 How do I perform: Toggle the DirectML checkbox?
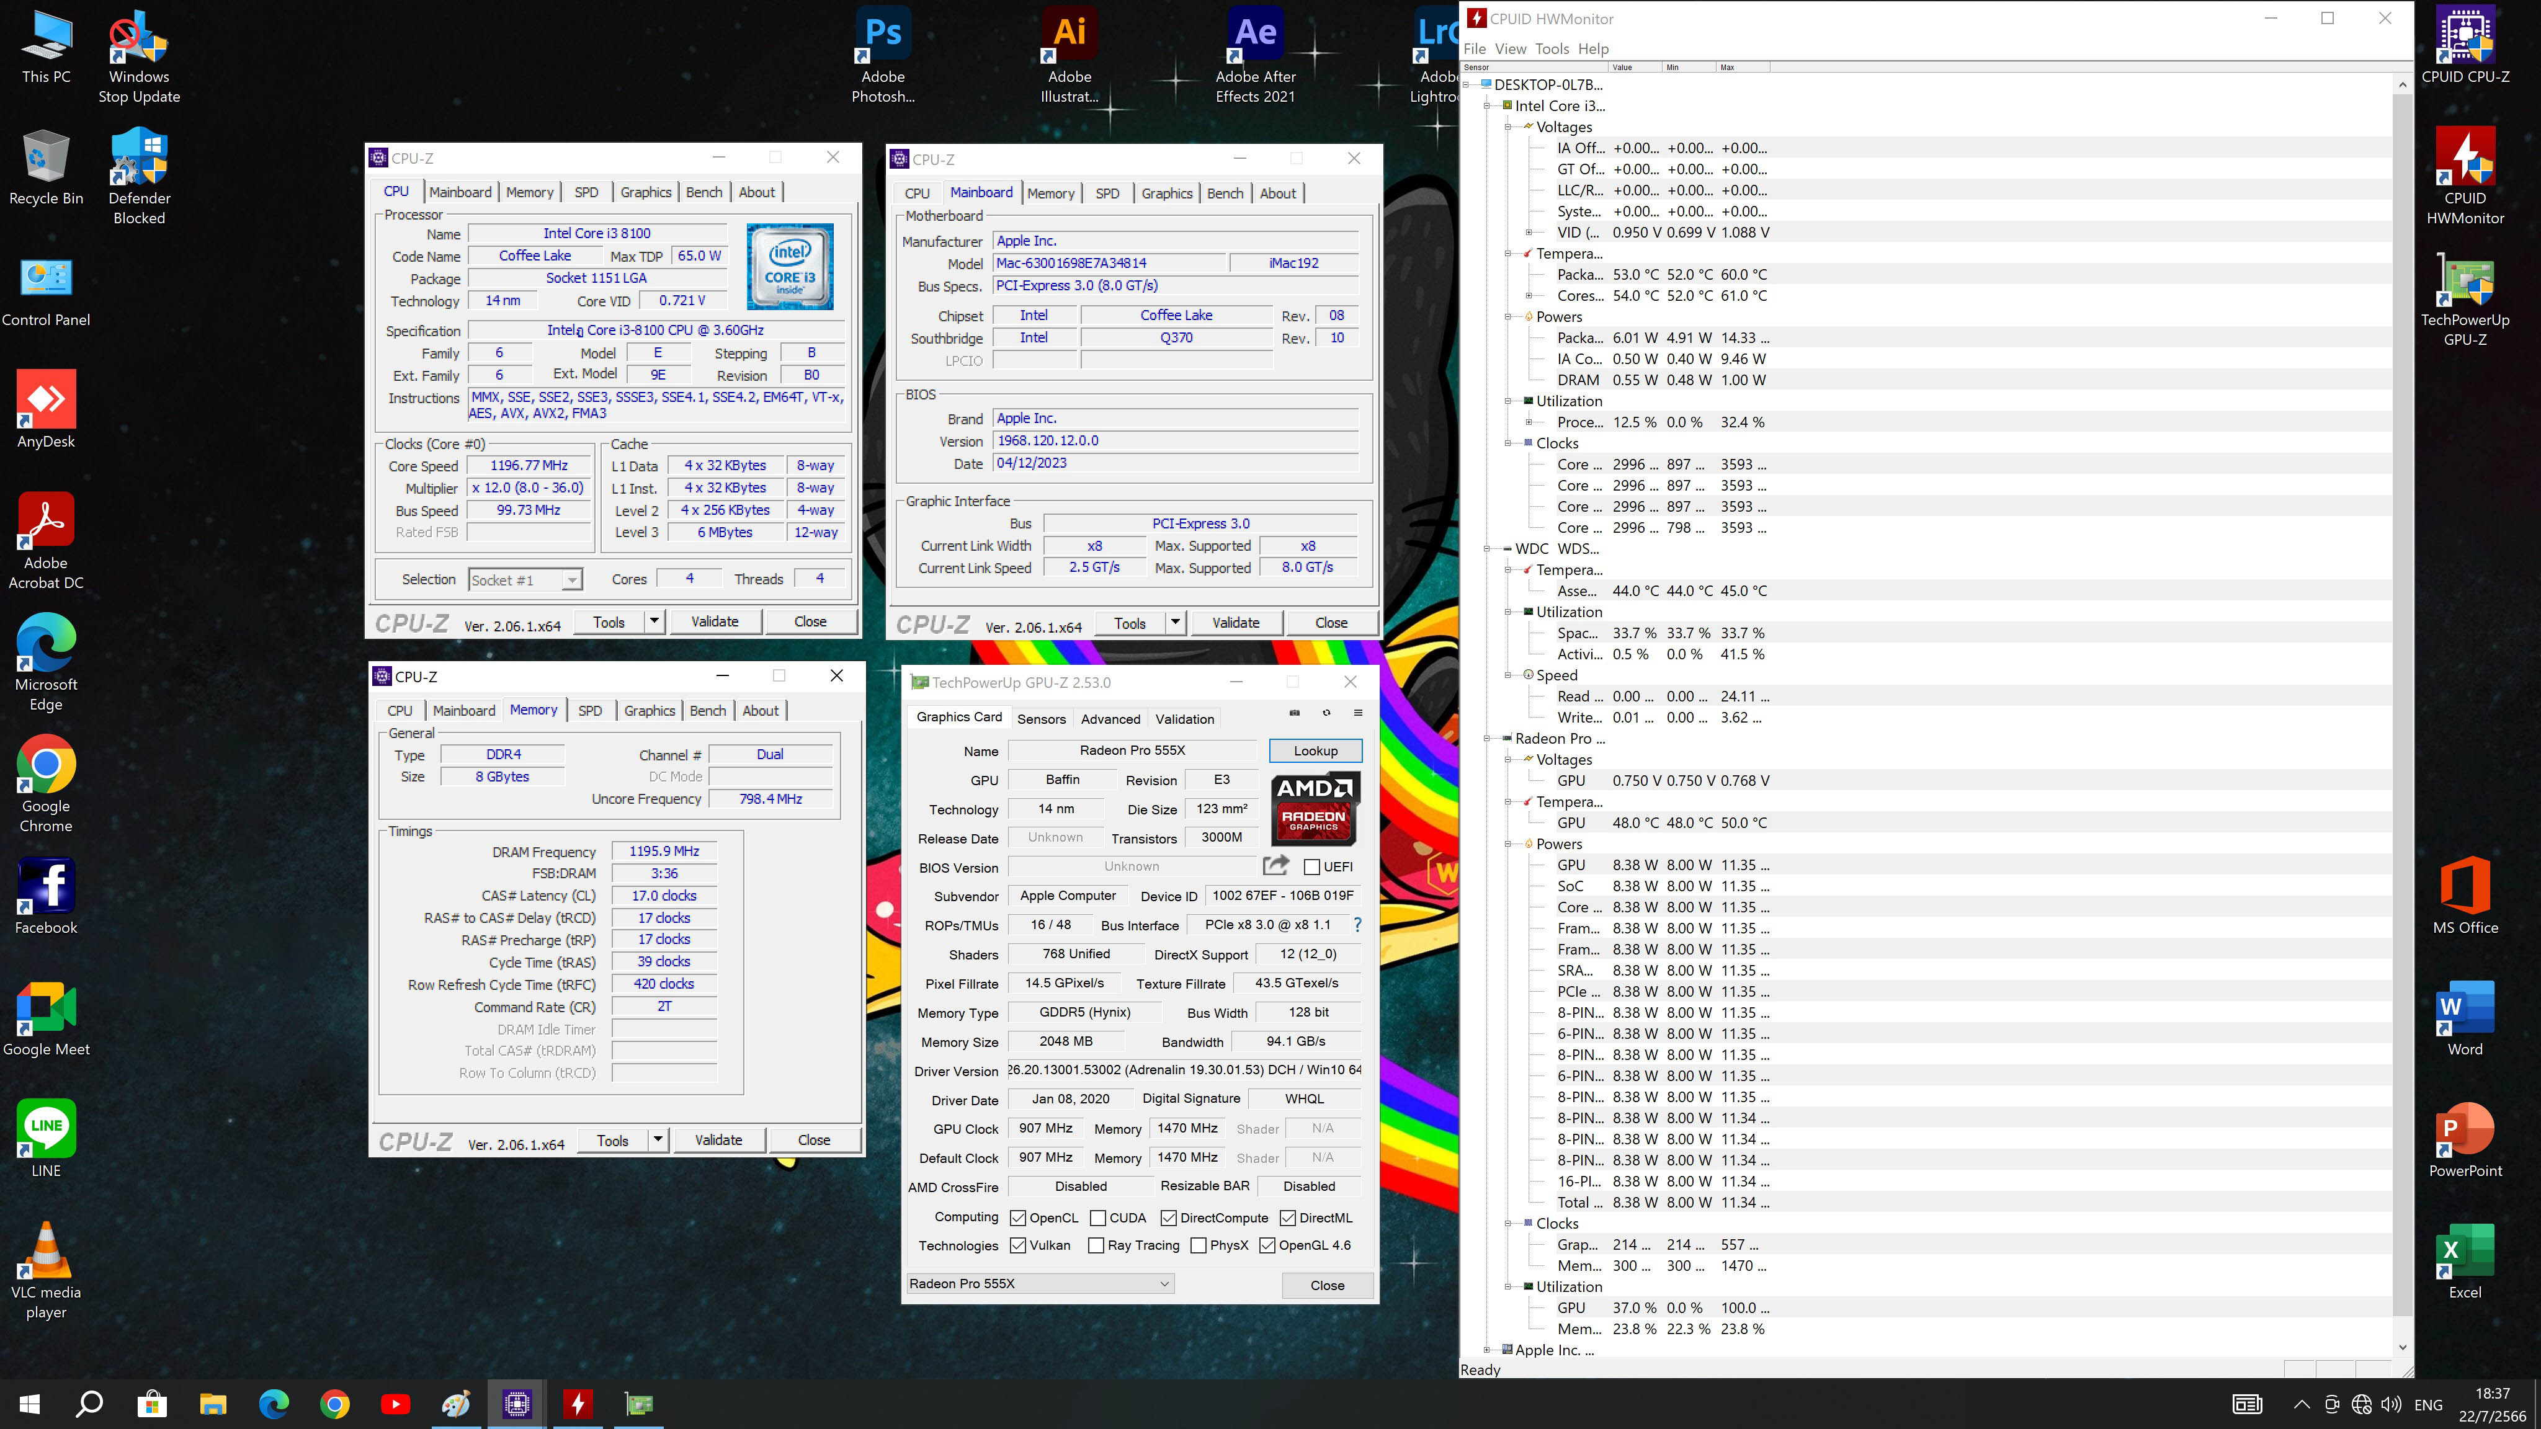[1288, 1218]
